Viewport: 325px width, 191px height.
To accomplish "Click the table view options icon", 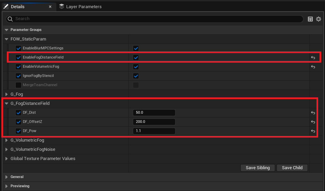I will [310, 19].
